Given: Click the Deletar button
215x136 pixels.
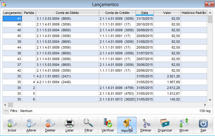Looking at the screenshot, I should pos(50,125).
